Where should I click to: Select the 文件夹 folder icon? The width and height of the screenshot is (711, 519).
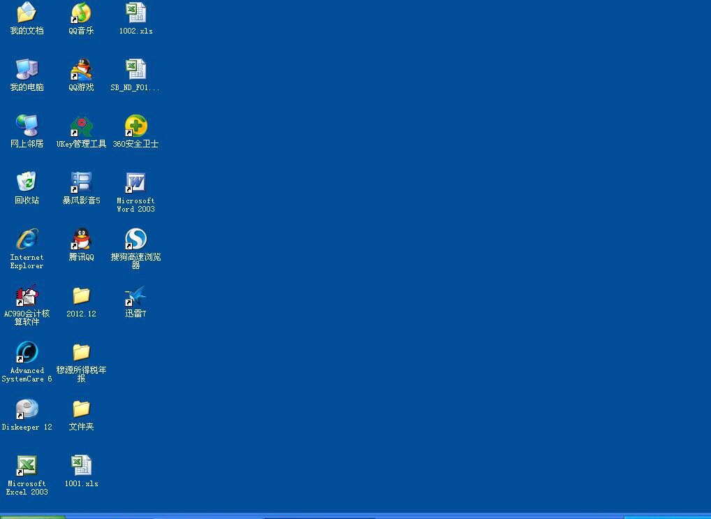pyautogui.click(x=81, y=409)
